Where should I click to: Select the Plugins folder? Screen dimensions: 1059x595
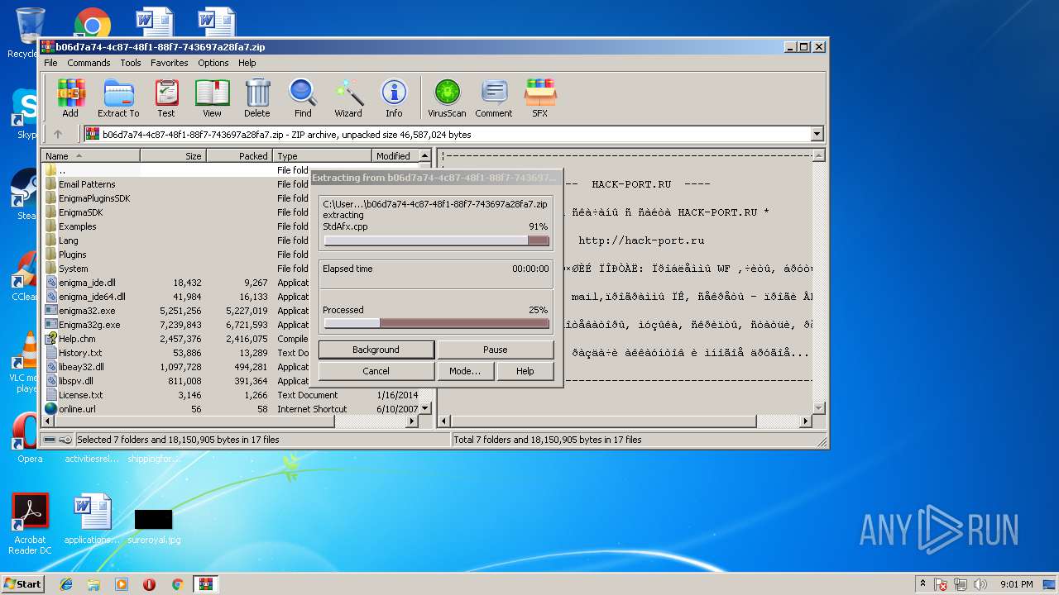pos(72,255)
